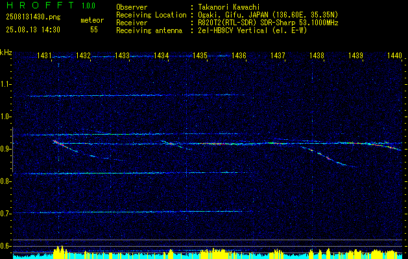Viewport: 408px width, 259px height.
Task: Click the 1433 time axis marker
Action: coord(122,56)
